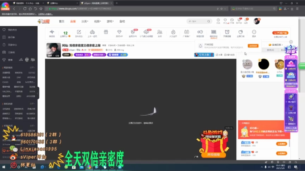Viewport: 305px width, 171px height.
Task: Open DOTA2 in sidebar game list
Action: pos(32,73)
